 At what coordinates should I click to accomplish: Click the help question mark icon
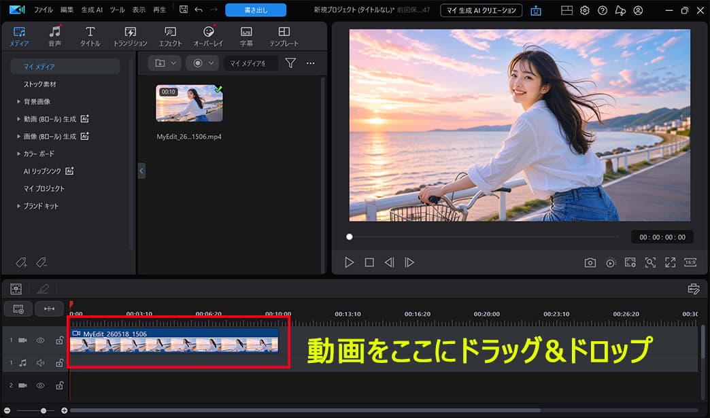(603, 10)
